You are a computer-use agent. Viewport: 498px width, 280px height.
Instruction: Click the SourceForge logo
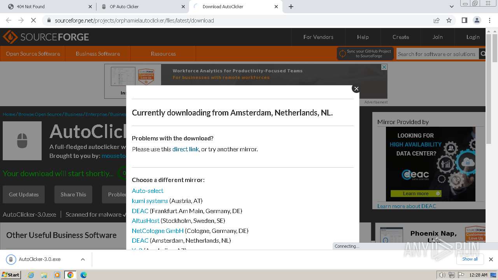point(46,37)
